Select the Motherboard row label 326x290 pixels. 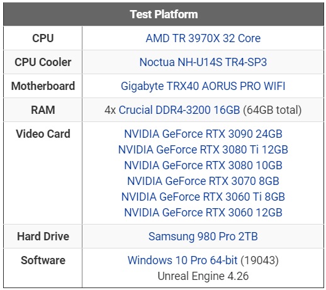pos(43,86)
